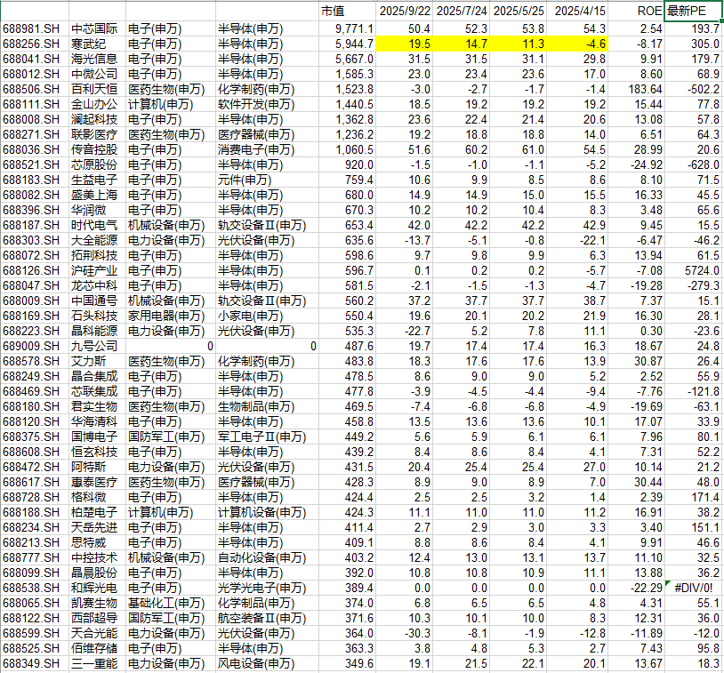Select the 百利天恒 name cell

tap(97, 89)
